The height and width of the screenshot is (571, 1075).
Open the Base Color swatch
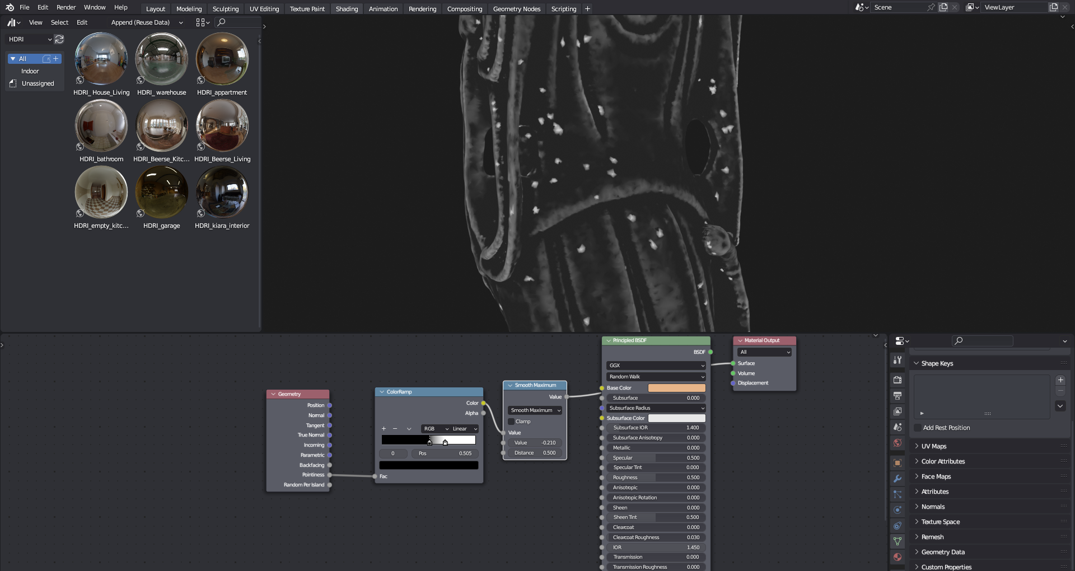pos(677,388)
